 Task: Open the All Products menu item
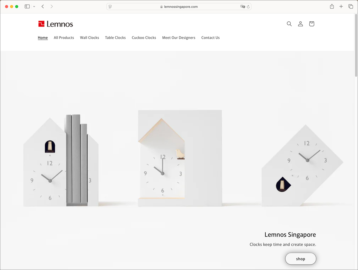click(64, 38)
